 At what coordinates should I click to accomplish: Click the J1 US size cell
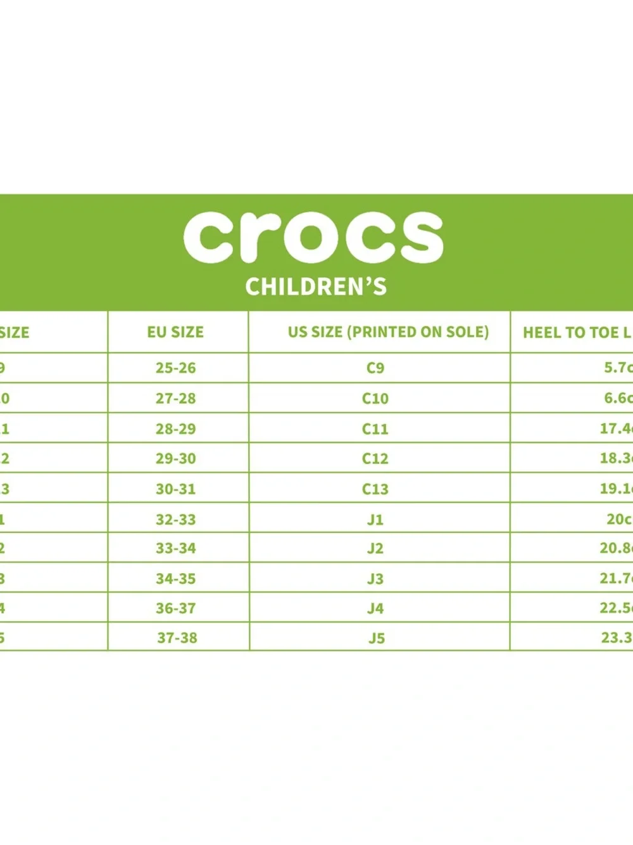point(375,519)
